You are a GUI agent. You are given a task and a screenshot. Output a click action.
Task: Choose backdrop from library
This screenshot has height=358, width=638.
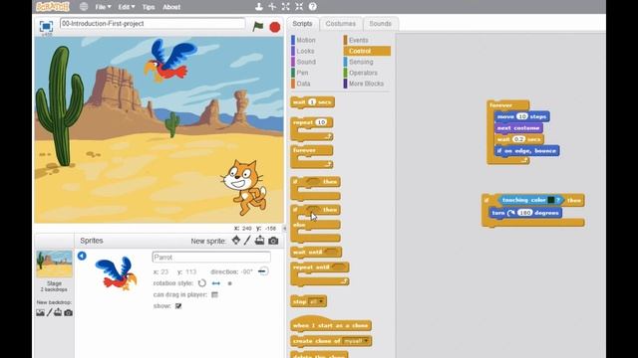point(40,312)
